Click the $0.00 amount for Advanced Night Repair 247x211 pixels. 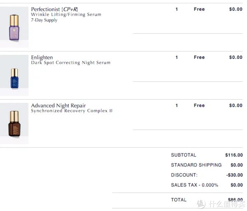pos(236,105)
